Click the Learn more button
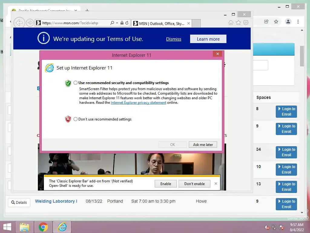Screen dimensions: 310x233 point(208,39)
